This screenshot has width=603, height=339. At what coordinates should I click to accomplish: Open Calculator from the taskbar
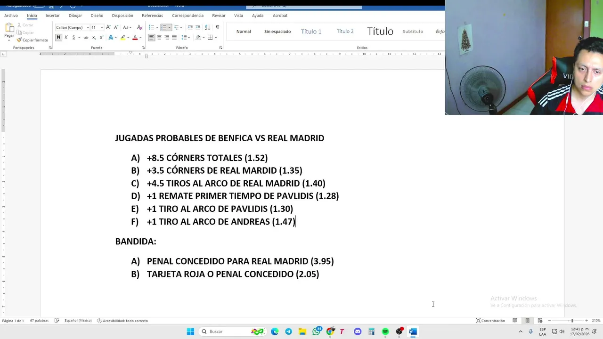coord(371,331)
